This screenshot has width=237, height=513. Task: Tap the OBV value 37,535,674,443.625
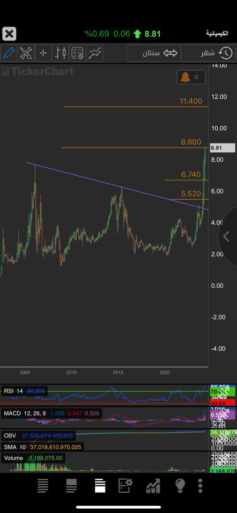point(47,436)
